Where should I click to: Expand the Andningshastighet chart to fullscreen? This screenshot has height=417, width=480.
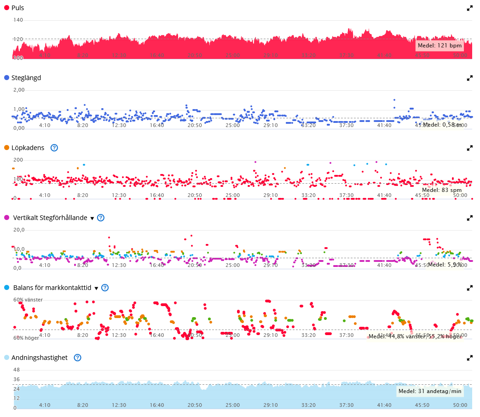coord(469,358)
